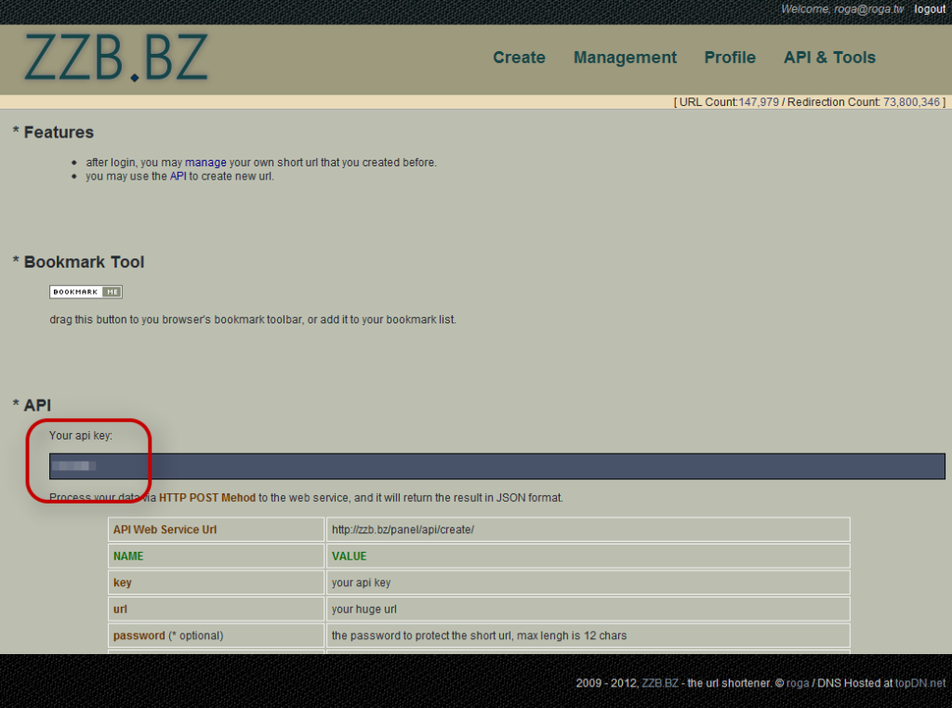Click the logout link

pyautogui.click(x=930, y=9)
